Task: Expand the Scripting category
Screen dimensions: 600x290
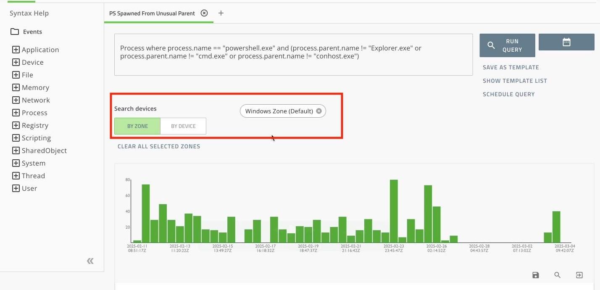Action: (x=16, y=138)
